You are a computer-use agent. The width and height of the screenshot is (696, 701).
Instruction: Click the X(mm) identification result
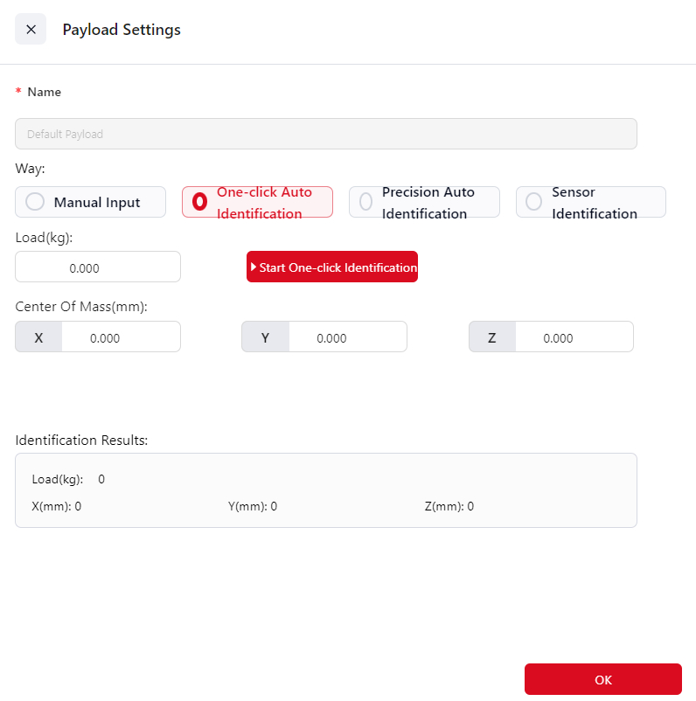(57, 506)
